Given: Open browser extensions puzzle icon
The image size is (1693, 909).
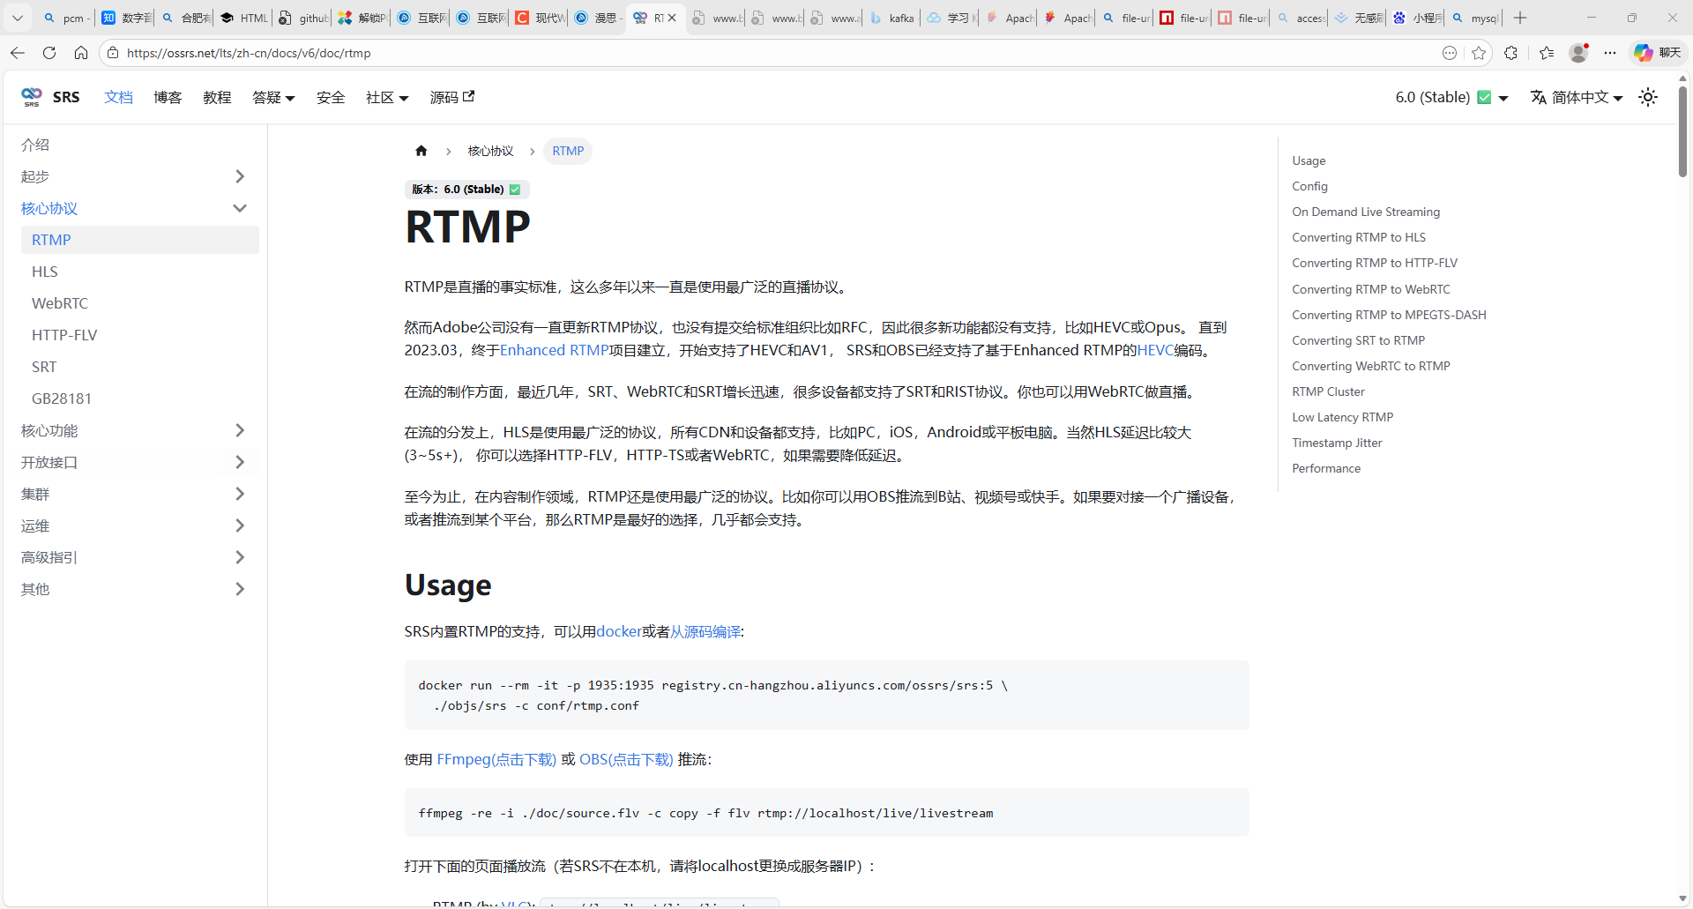Looking at the screenshot, I should pyautogui.click(x=1511, y=53).
